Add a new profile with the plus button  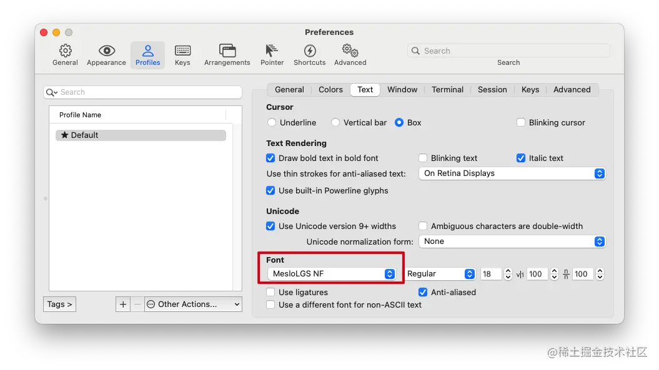click(x=122, y=304)
